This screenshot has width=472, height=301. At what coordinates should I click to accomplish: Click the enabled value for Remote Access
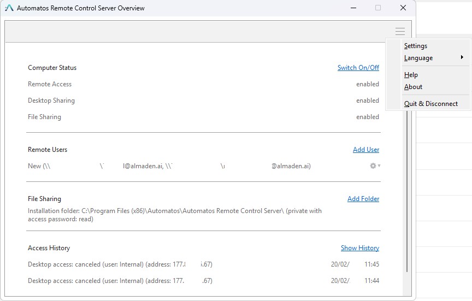coord(368,84)
